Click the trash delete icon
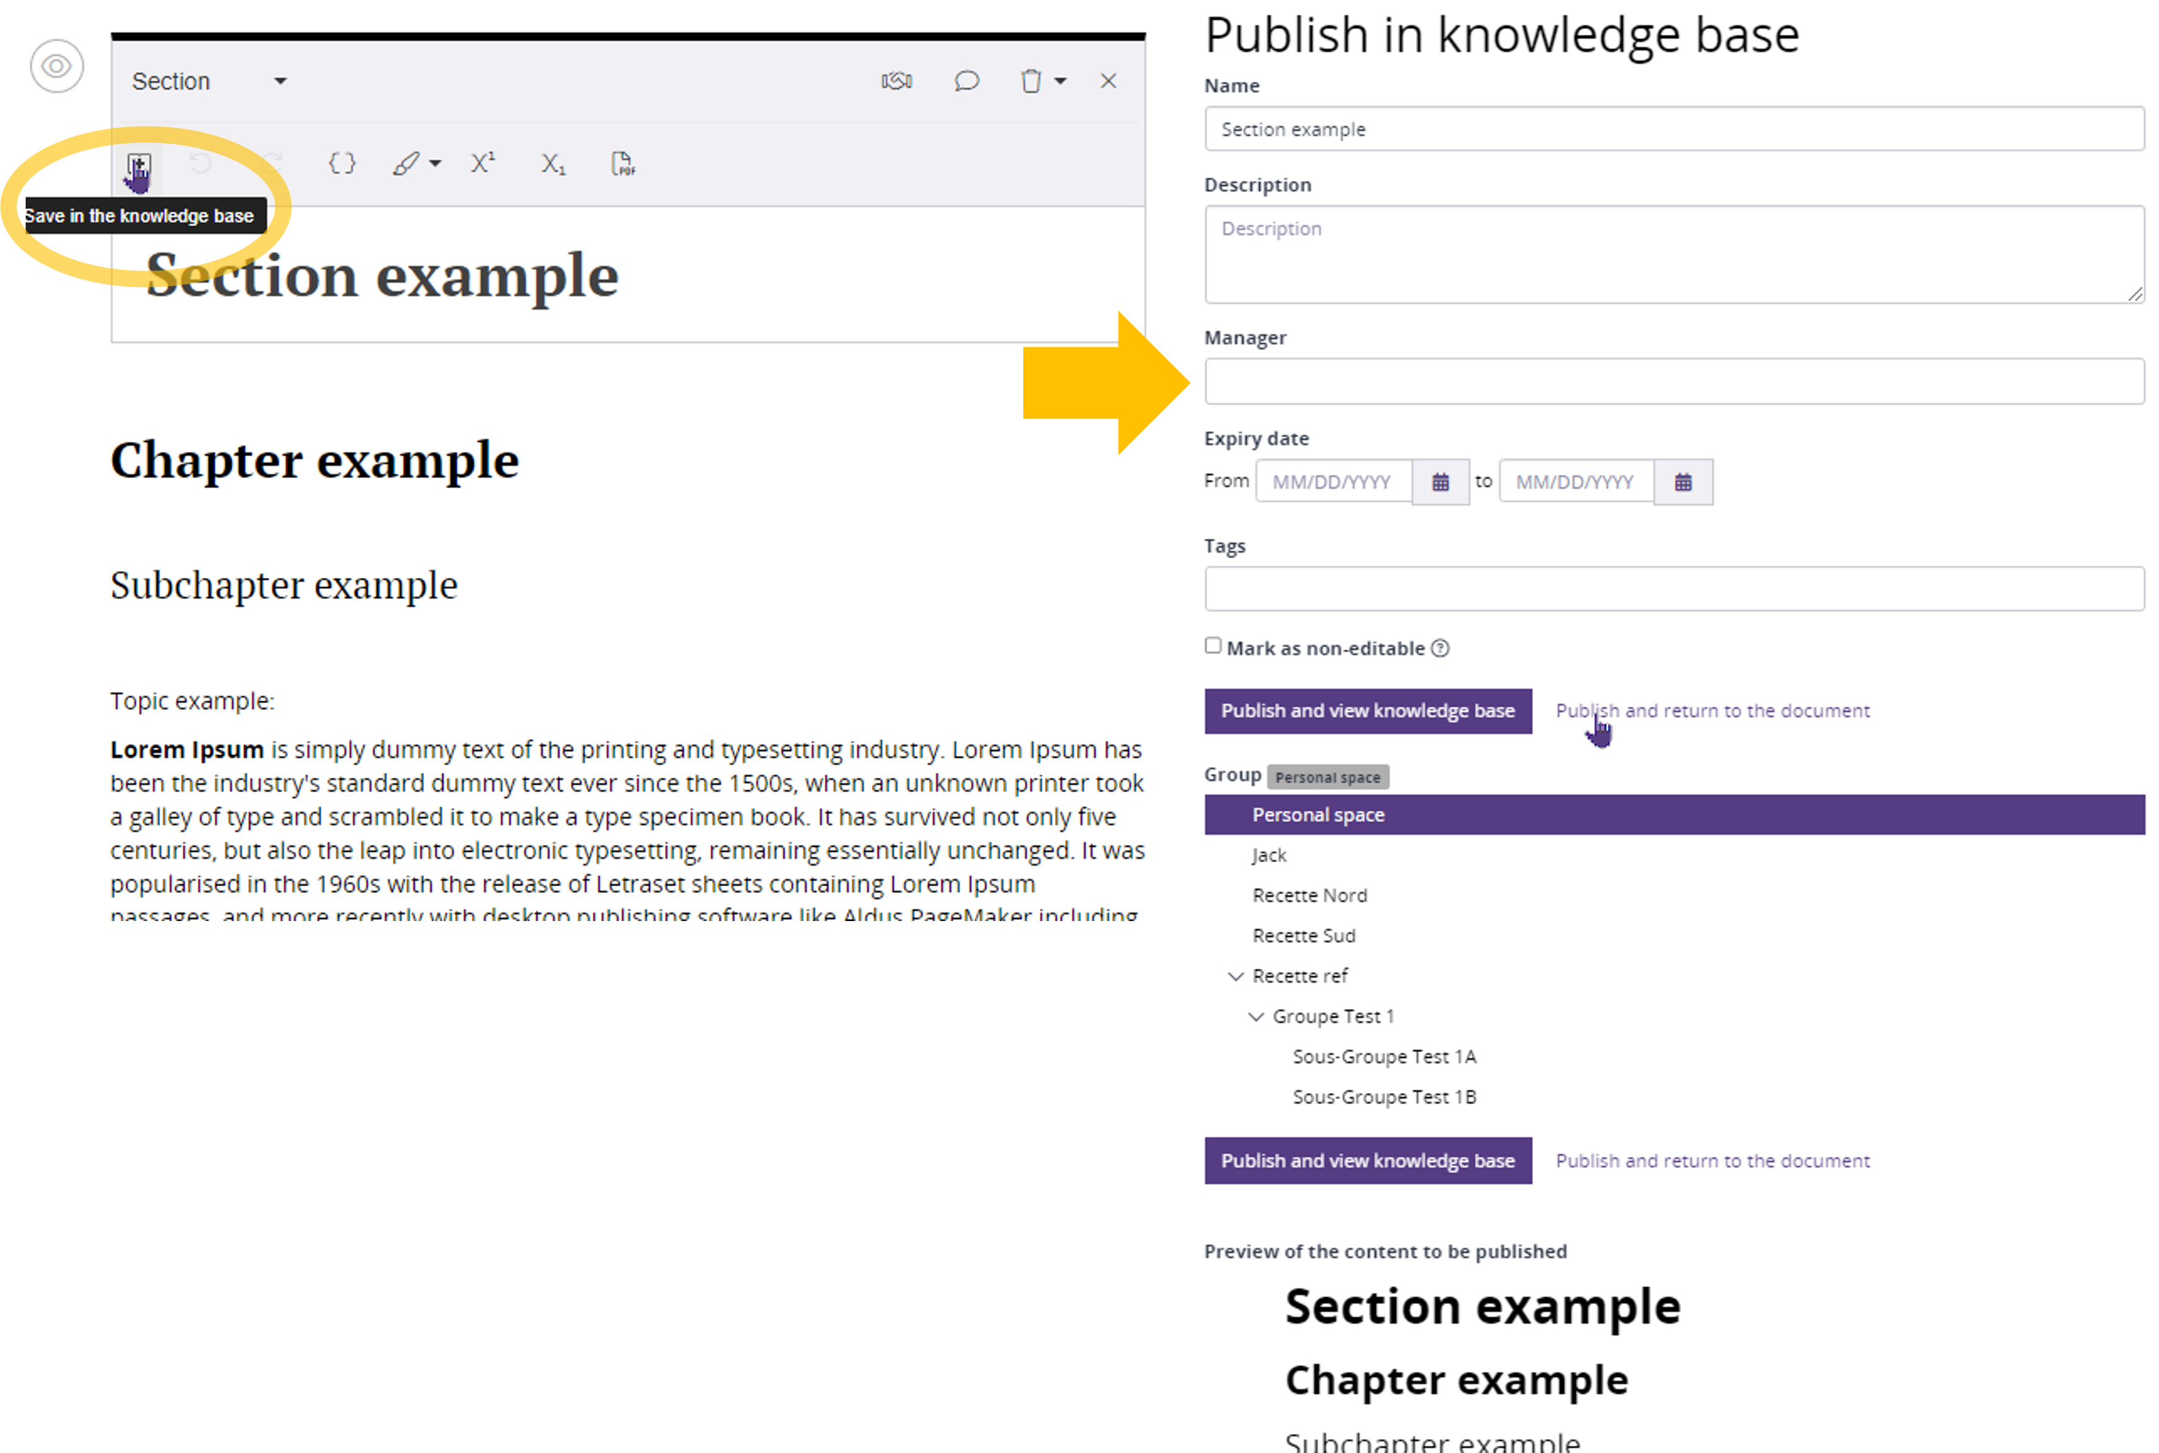 point(1031,82)
